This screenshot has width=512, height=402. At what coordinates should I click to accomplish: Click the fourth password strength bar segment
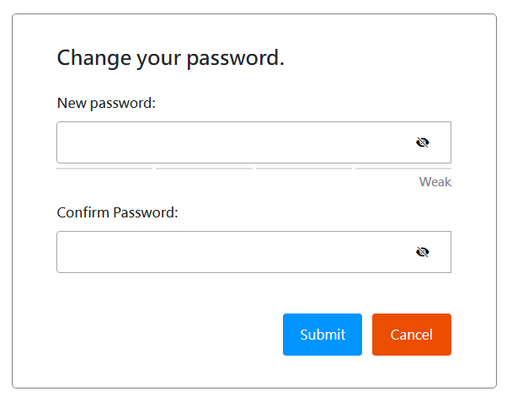coord(403,169)
